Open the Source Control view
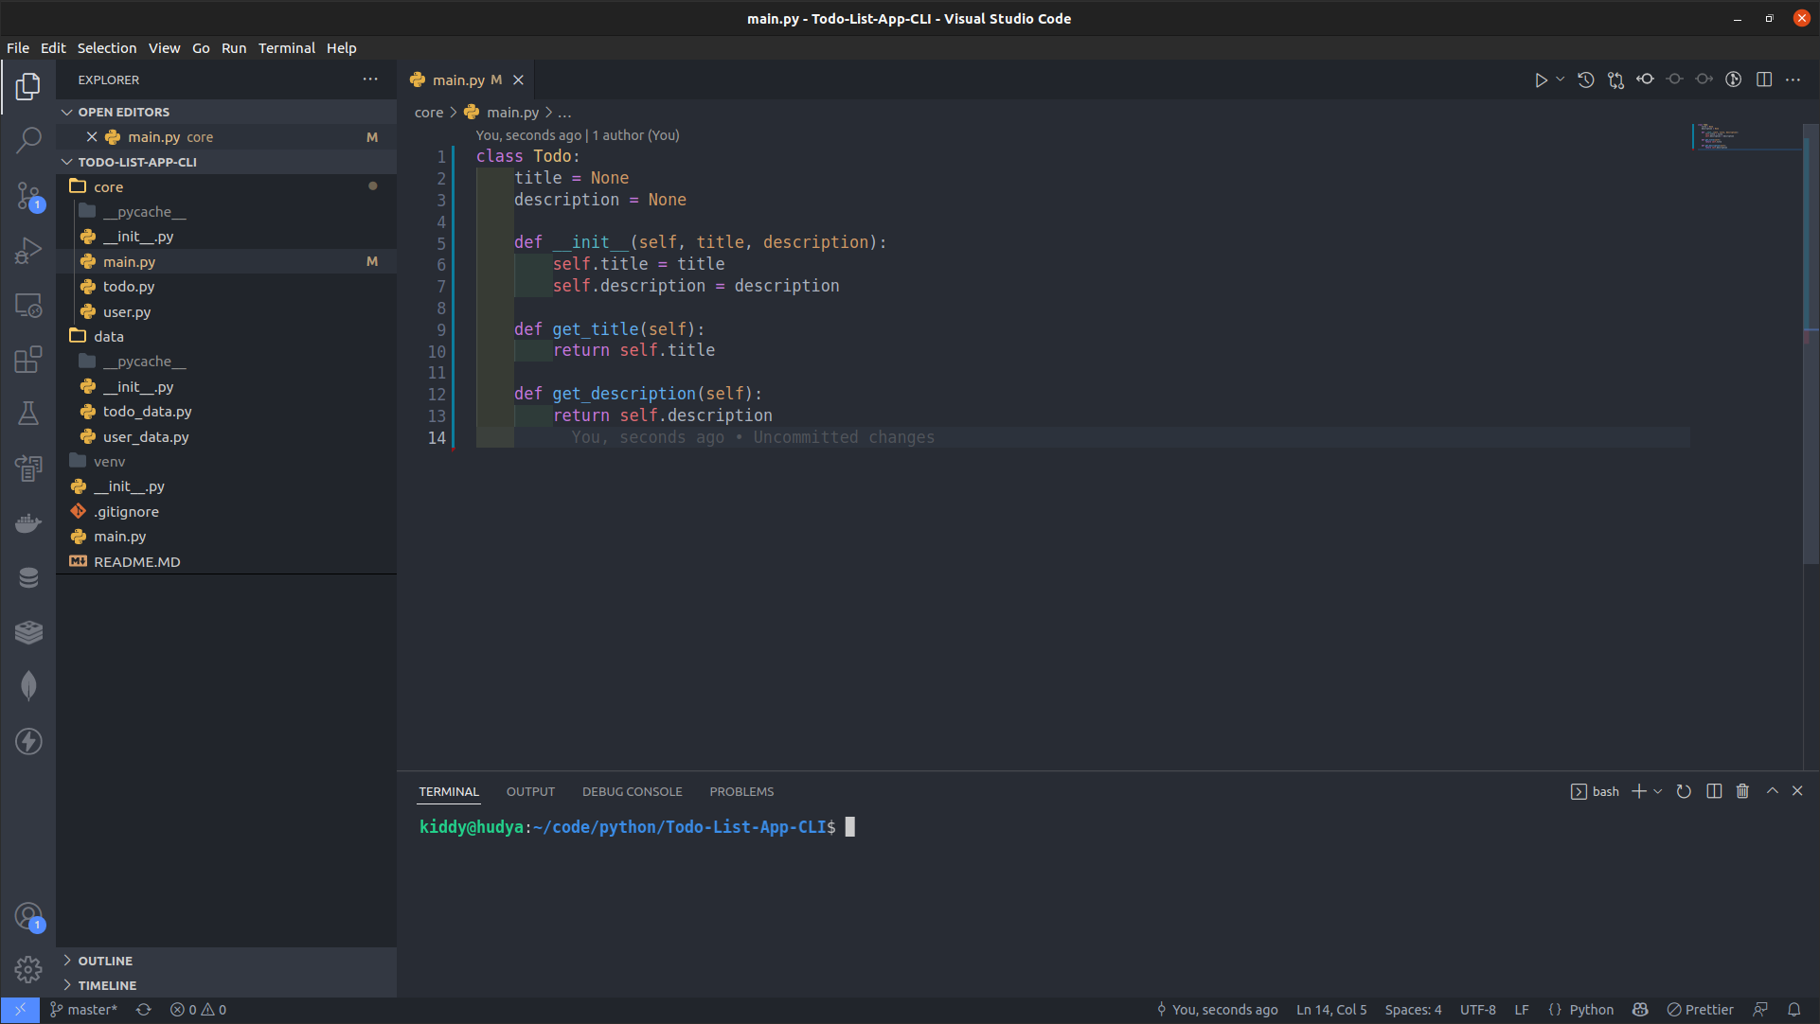The image size is (1820, 1024). (x=28, y=196)
